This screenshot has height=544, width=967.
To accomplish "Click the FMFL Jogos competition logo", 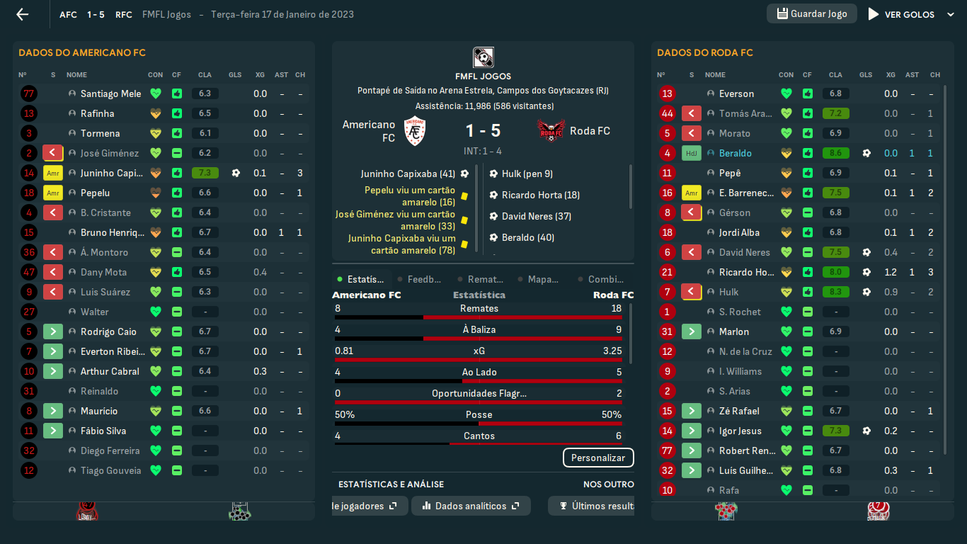I will point(483,57).
